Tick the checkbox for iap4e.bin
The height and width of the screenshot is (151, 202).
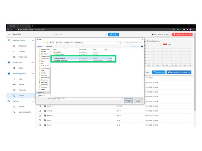[x=40, y=106]
